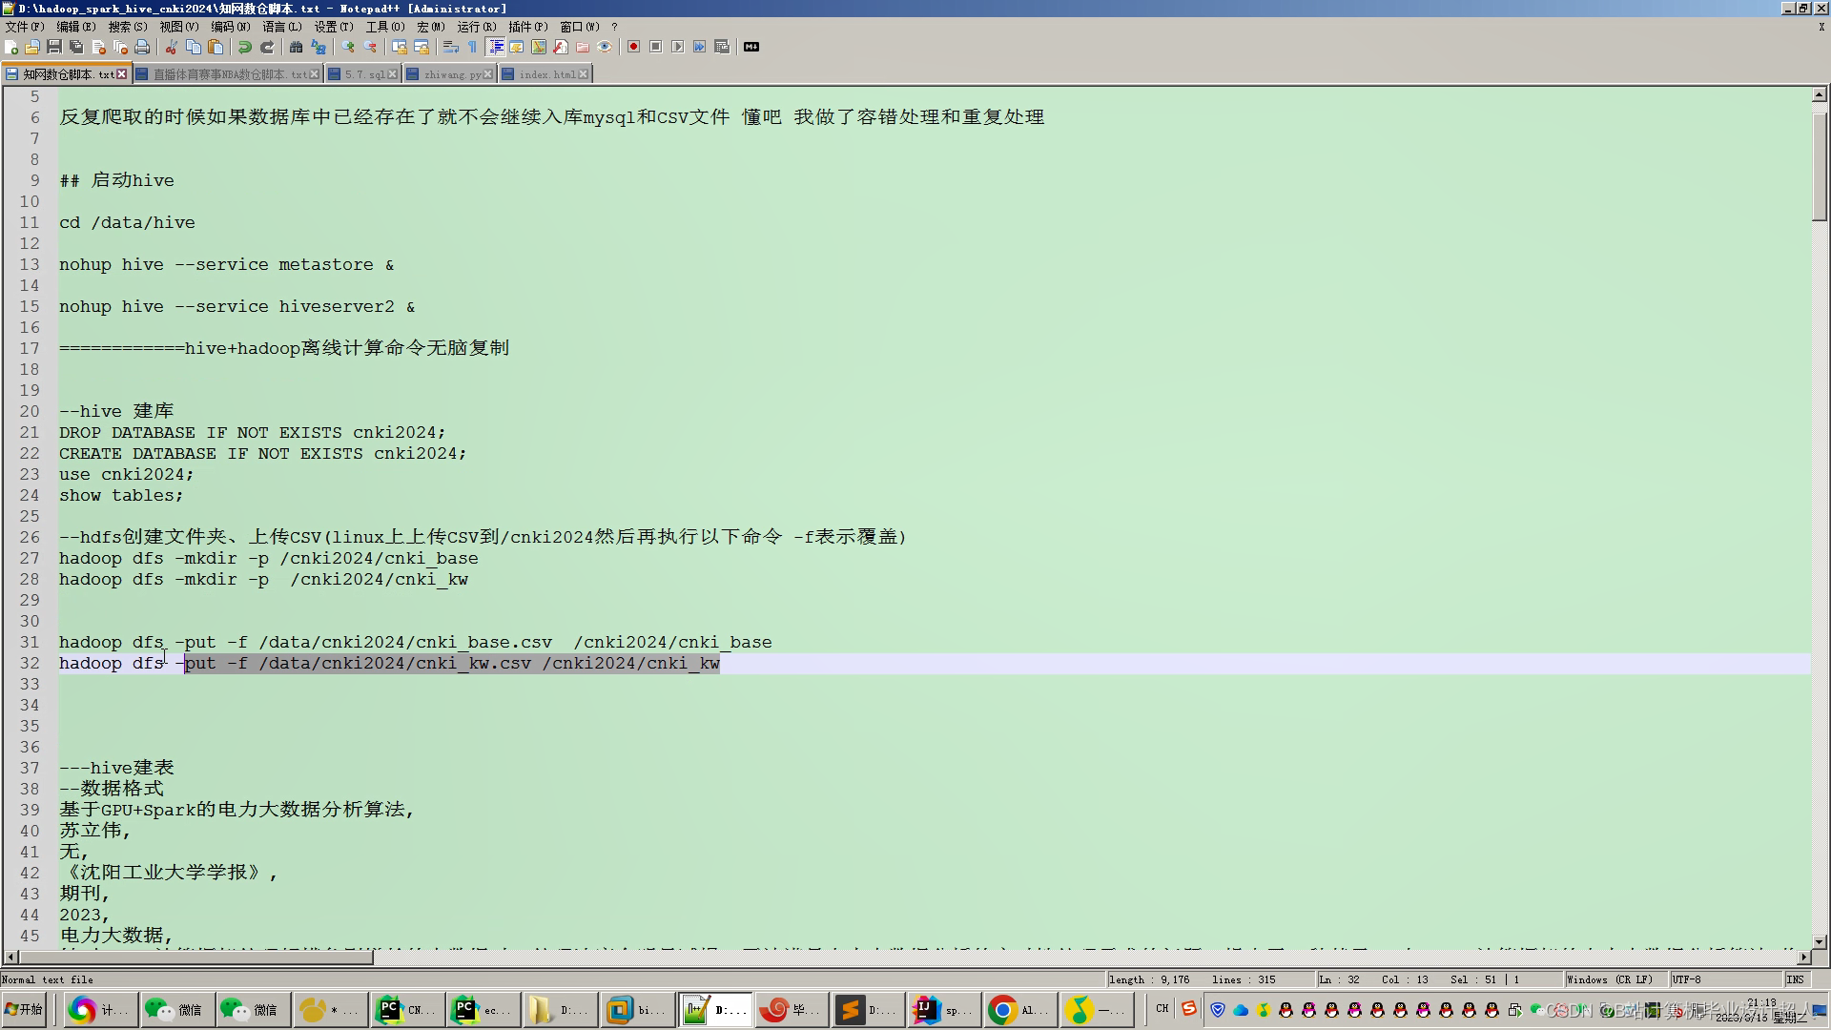Click the Cut scissors icon
The height and width of the screenshot is (1030, 1831).
[x=172, y=47]
